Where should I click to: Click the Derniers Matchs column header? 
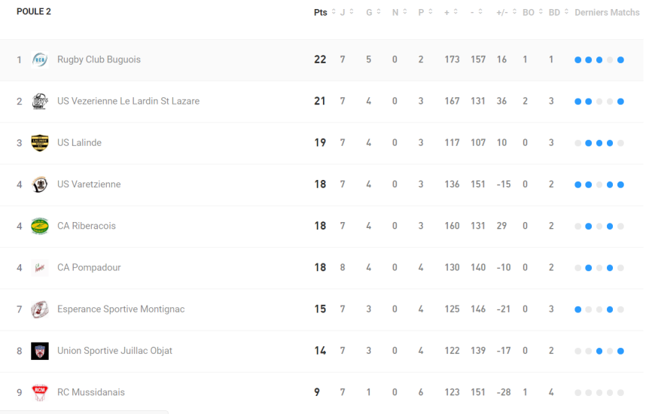point(607,13)
